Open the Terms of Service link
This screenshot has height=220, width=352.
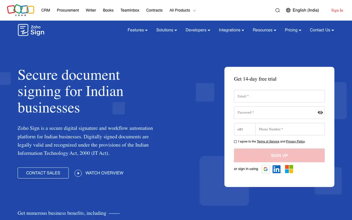click(268, 141)
